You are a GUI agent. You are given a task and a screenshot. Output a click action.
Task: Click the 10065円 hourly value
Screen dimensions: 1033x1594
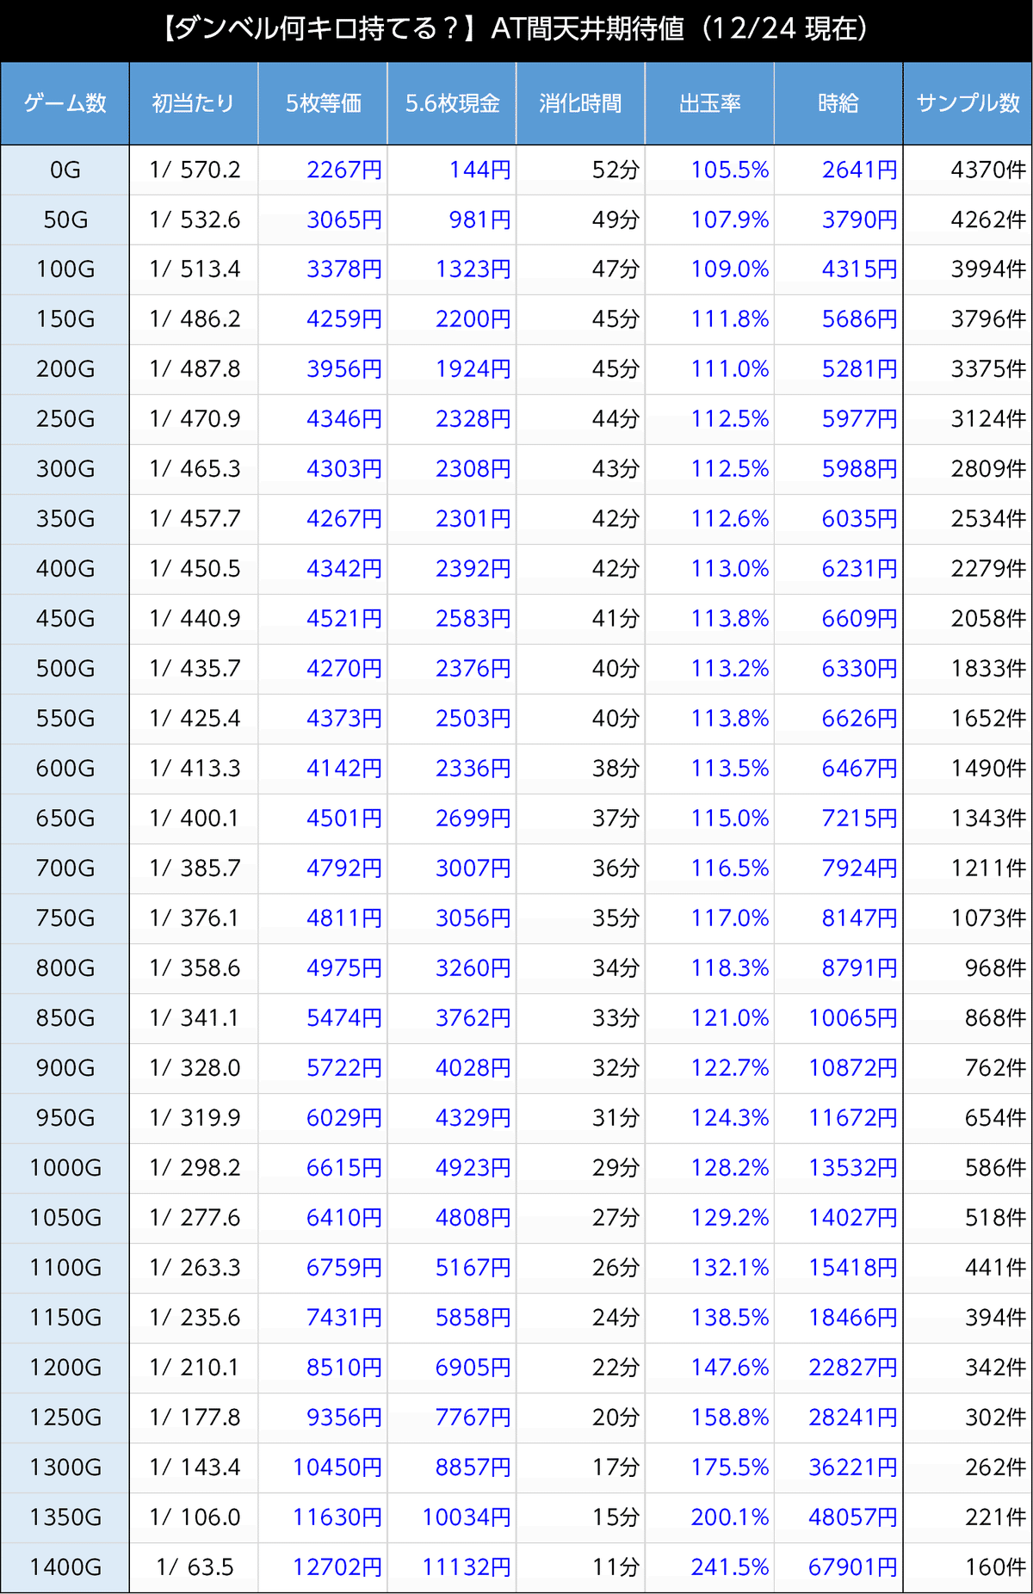(852, 1019)
